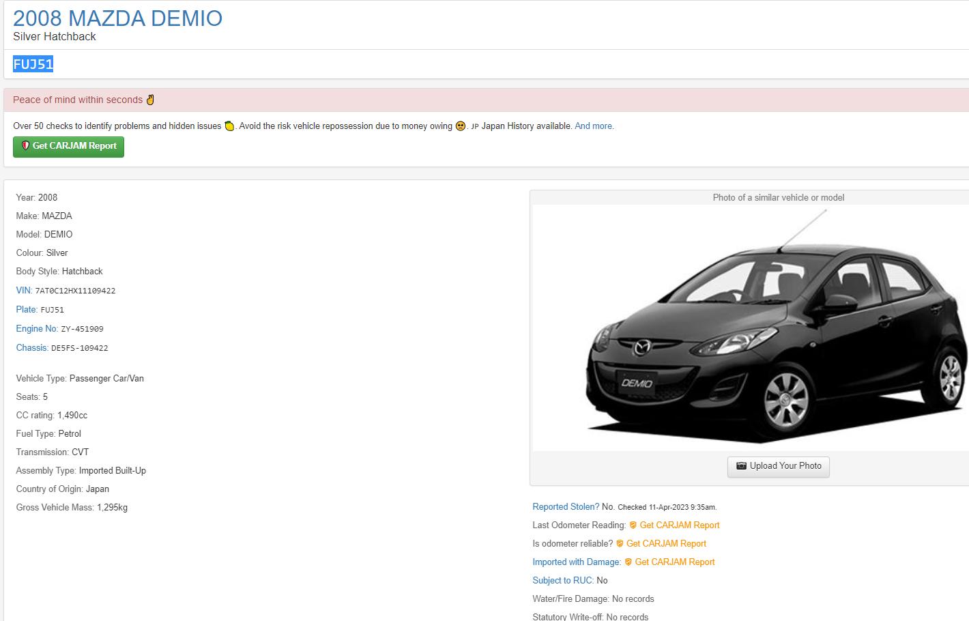Click the shield icon on the green CARJAM button
The height and width of the screenshot is (621, 969).
click(25, 146)
